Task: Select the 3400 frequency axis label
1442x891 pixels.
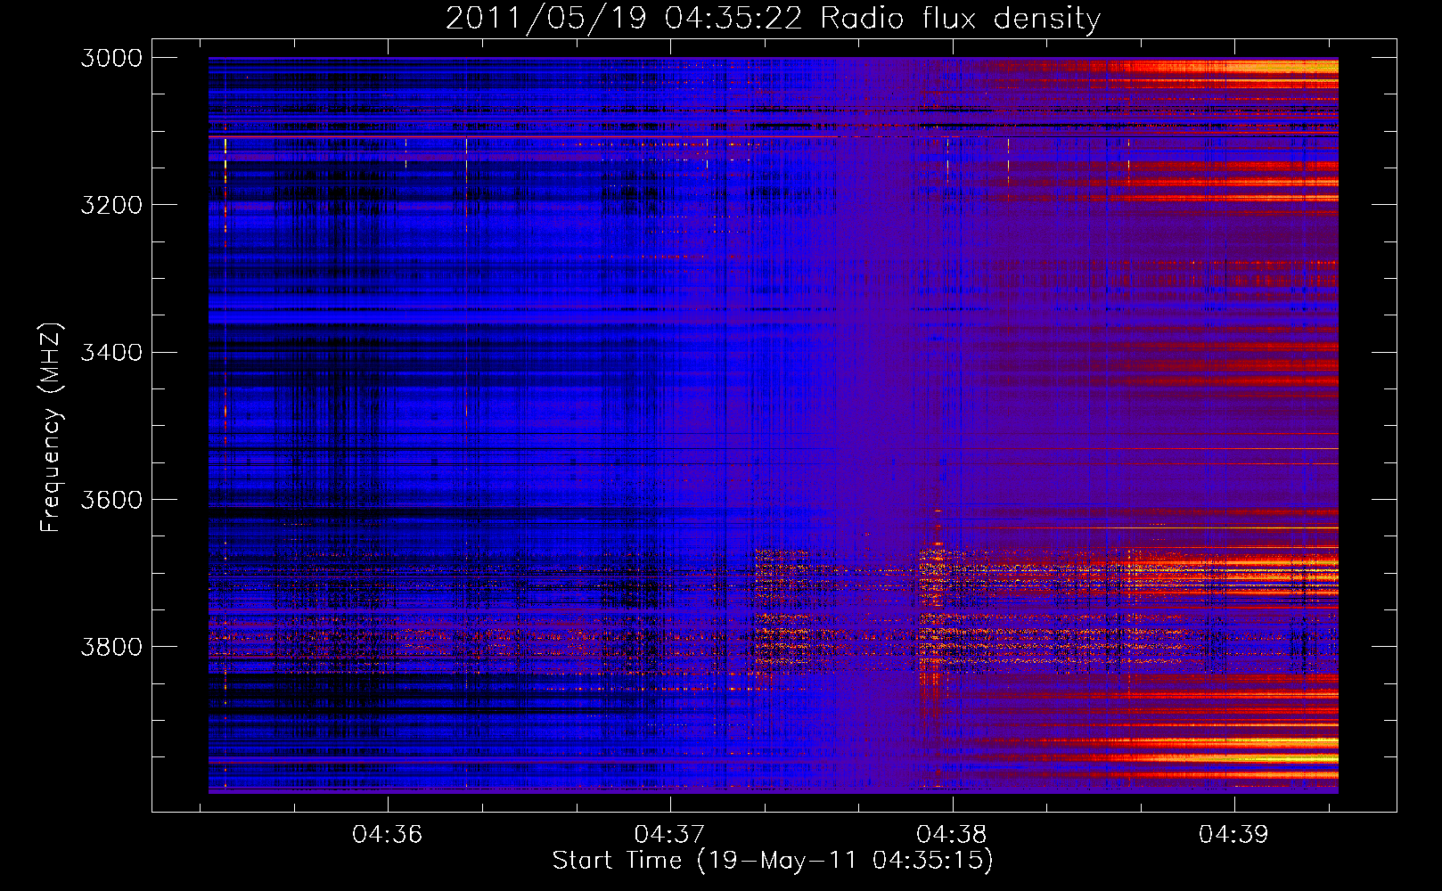Action: (x=111, y=352)
